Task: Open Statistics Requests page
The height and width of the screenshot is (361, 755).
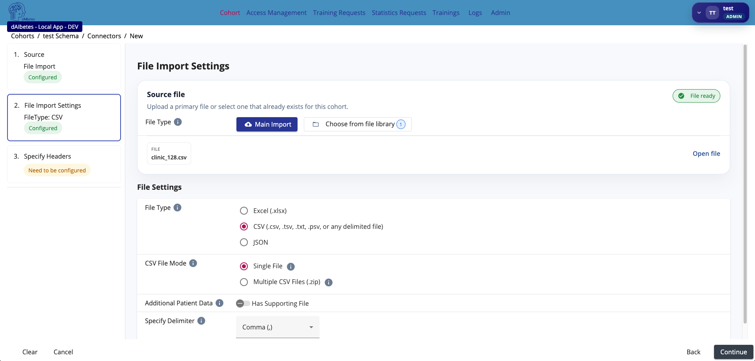Action: pos(399,13)
